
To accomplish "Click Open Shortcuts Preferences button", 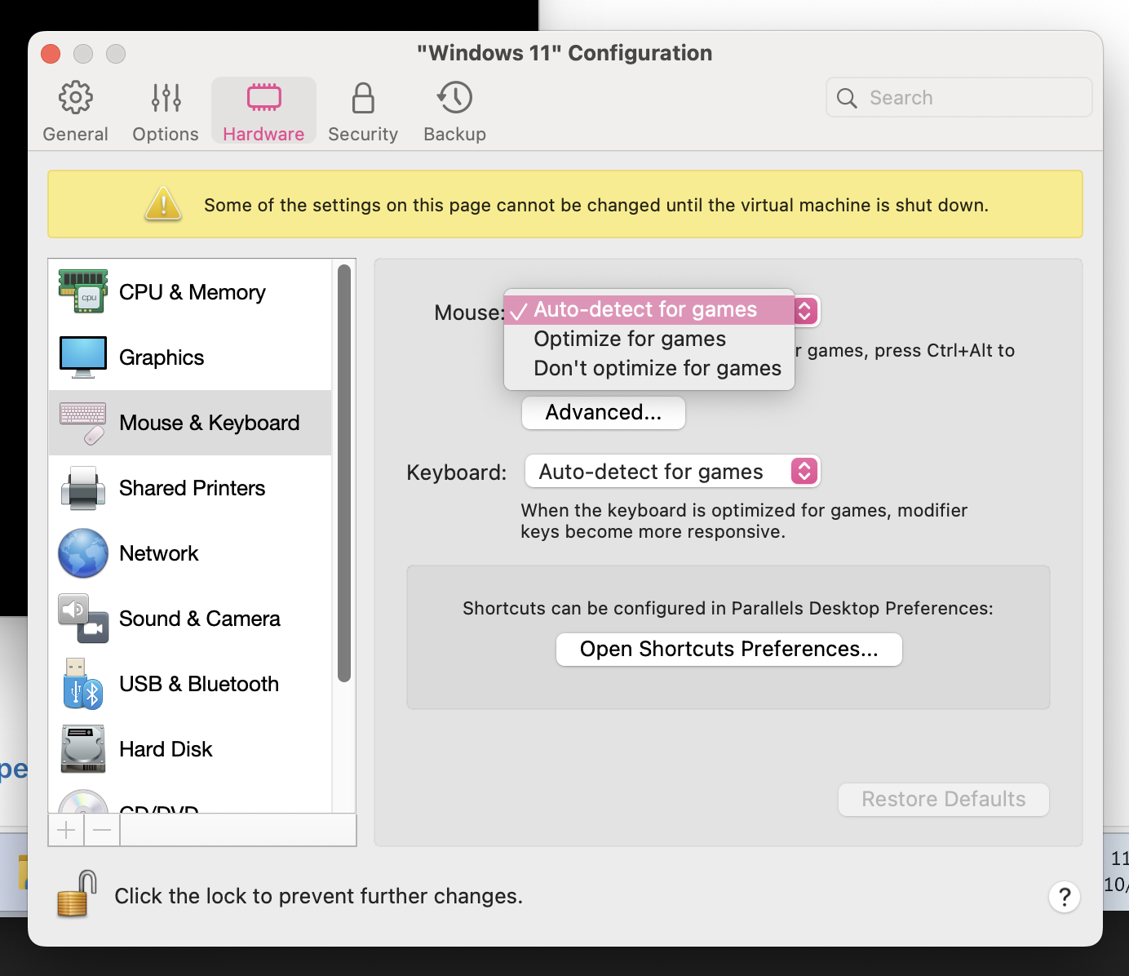I will pyautogui.click(x=728, y=650).
